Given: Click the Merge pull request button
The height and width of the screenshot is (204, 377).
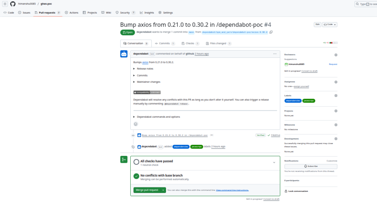Looking at the screenshot, I should click(x=147, y=190).
